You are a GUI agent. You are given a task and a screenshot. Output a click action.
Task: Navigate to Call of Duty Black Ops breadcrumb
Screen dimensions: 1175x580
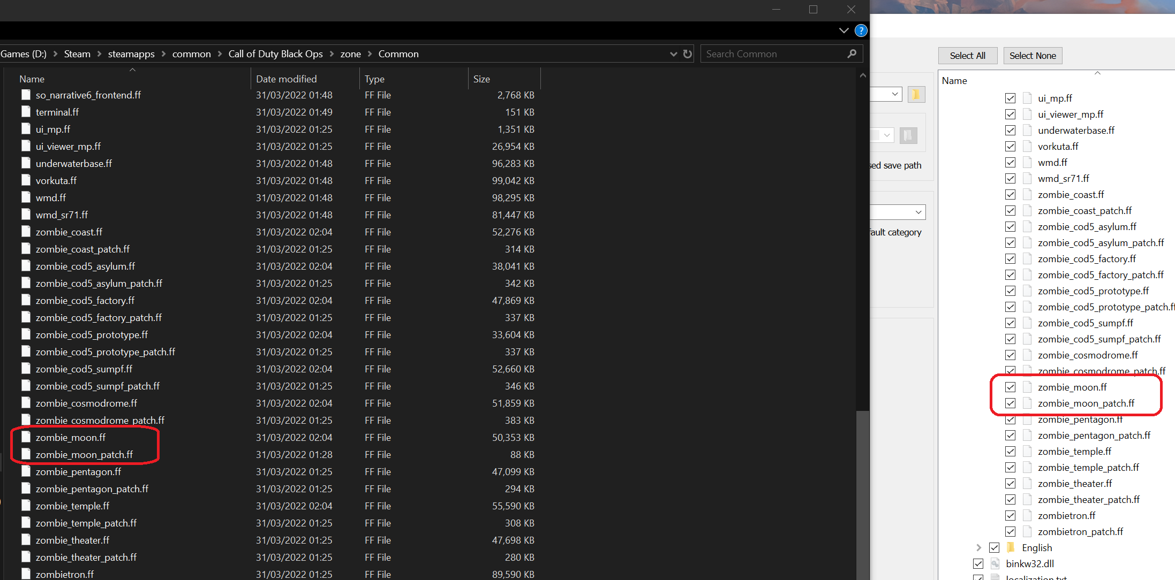pos(275,54)
